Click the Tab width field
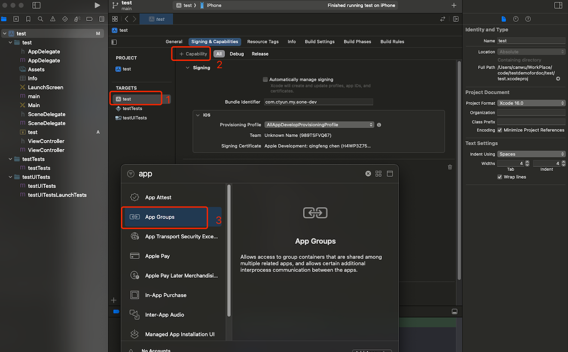The width and height of the screenshot is (568, 352). pyautogui.click(x=510, y=163)
